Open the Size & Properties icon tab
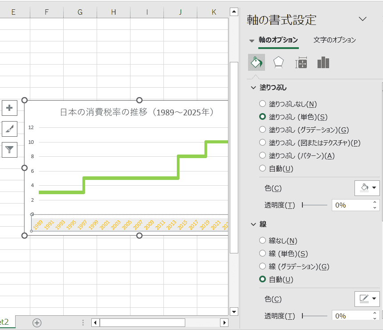Image resolution: width=383 pixels, height=330 pixels. (x=302, y=63)
